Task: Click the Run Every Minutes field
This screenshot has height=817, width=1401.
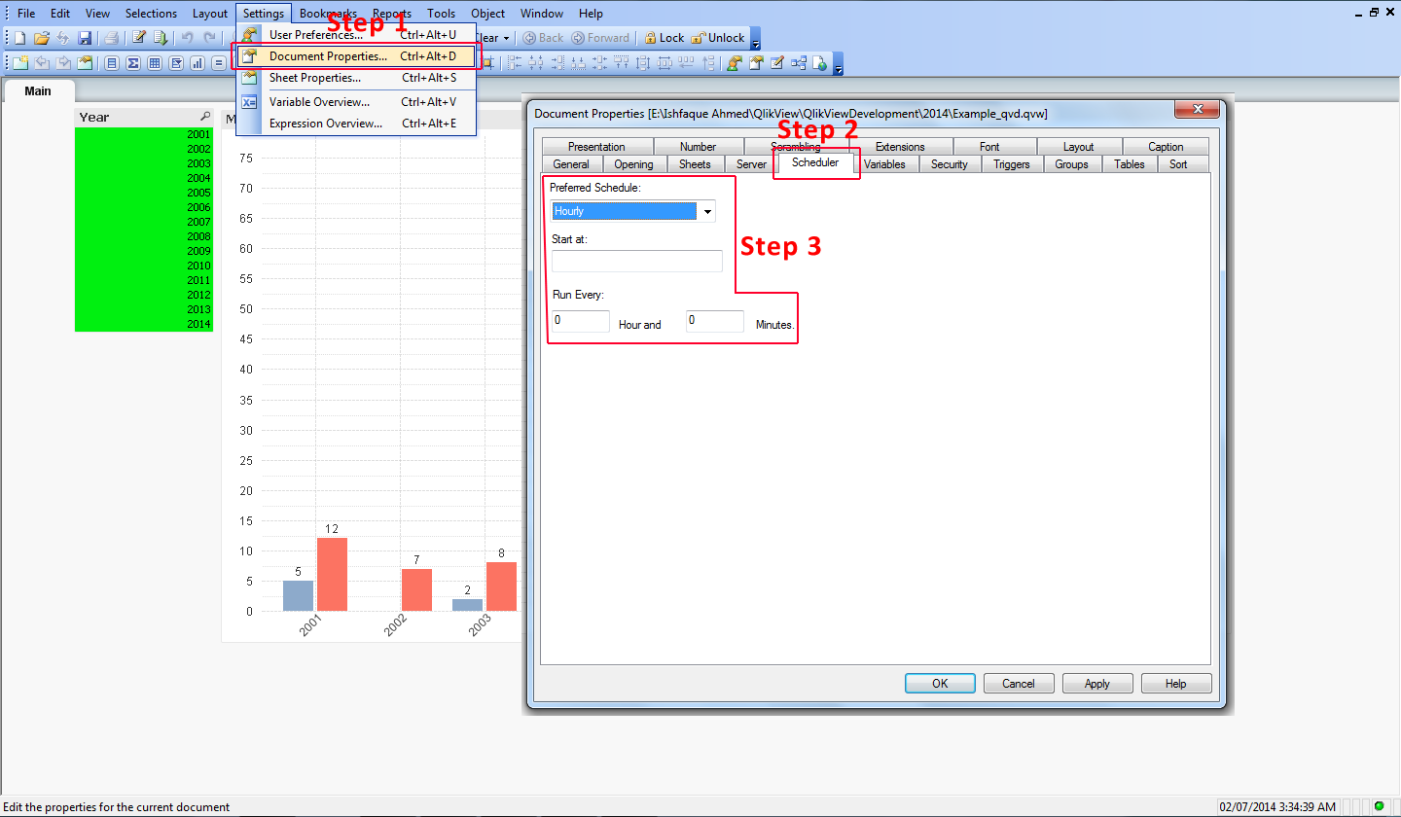Action: (715, 321)
